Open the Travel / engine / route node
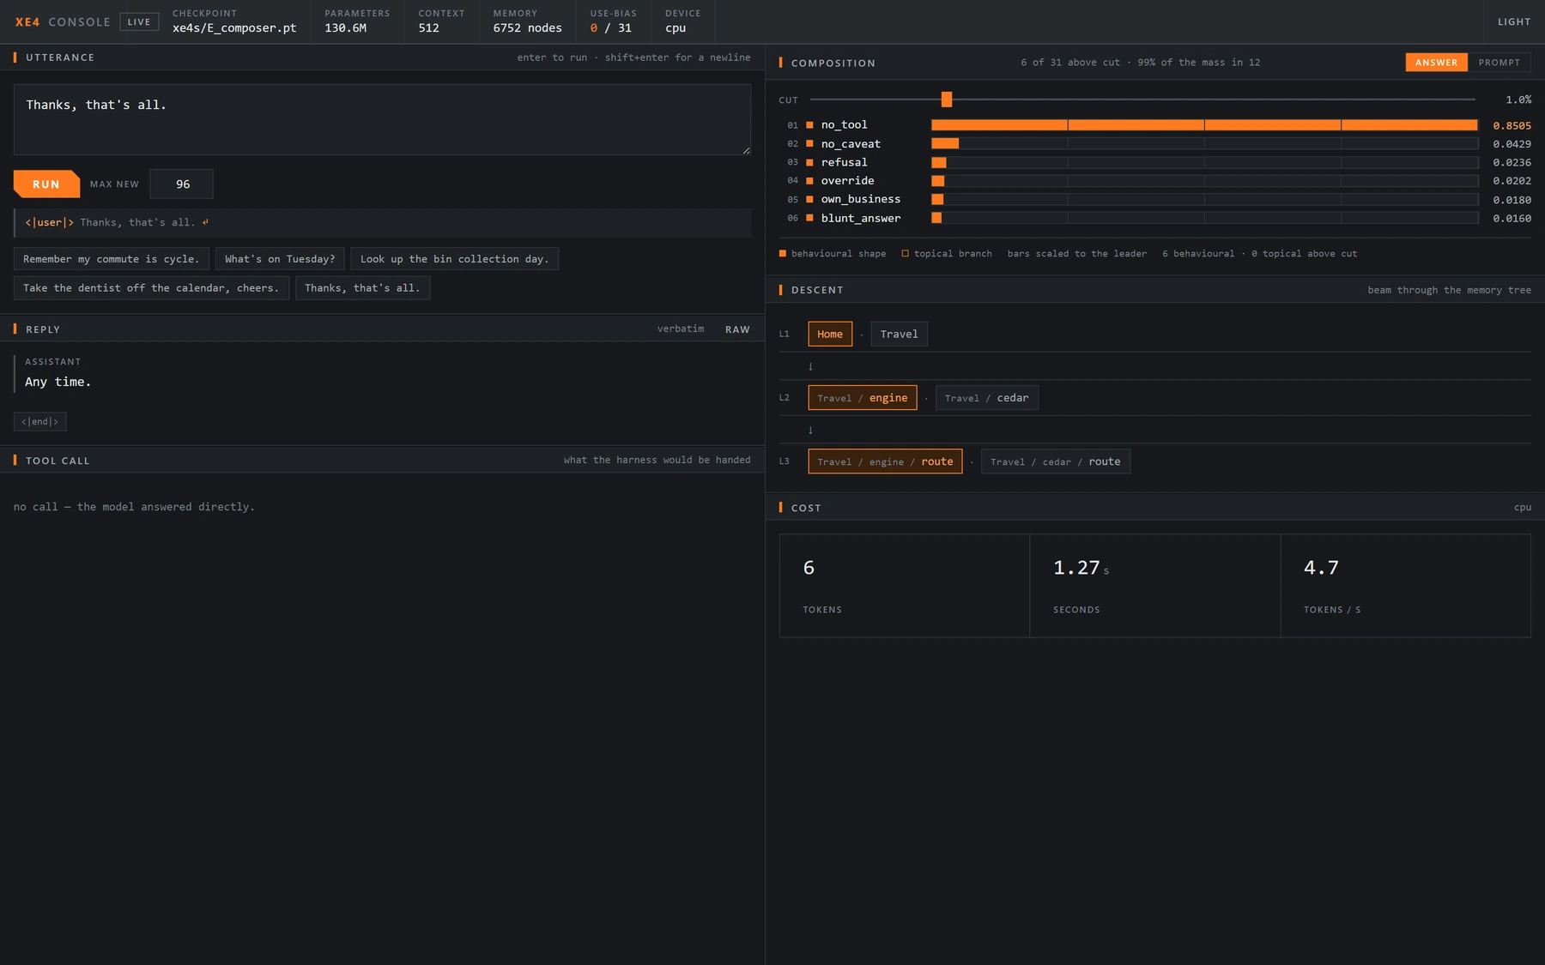The image size is (1545, 965). pyautogui.click(x=885, y=461)
